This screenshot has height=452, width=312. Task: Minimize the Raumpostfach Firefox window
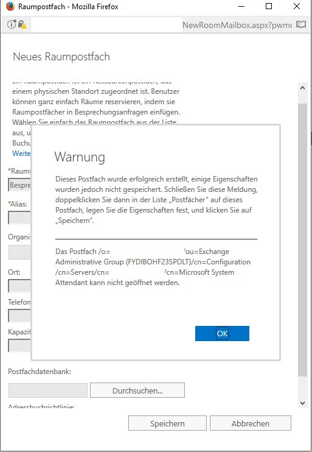(x=241, y=6)
